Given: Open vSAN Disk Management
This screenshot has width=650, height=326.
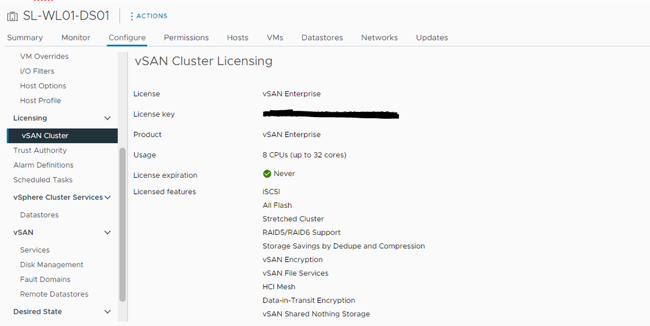Looking at the screenshot, I should (x=51, y=265).
